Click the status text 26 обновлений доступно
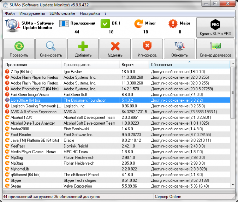The image size is (238, 202). [x=77, y=197]
